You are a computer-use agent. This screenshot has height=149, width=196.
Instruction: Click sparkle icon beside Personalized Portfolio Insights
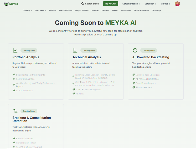[x=14, y=75]
